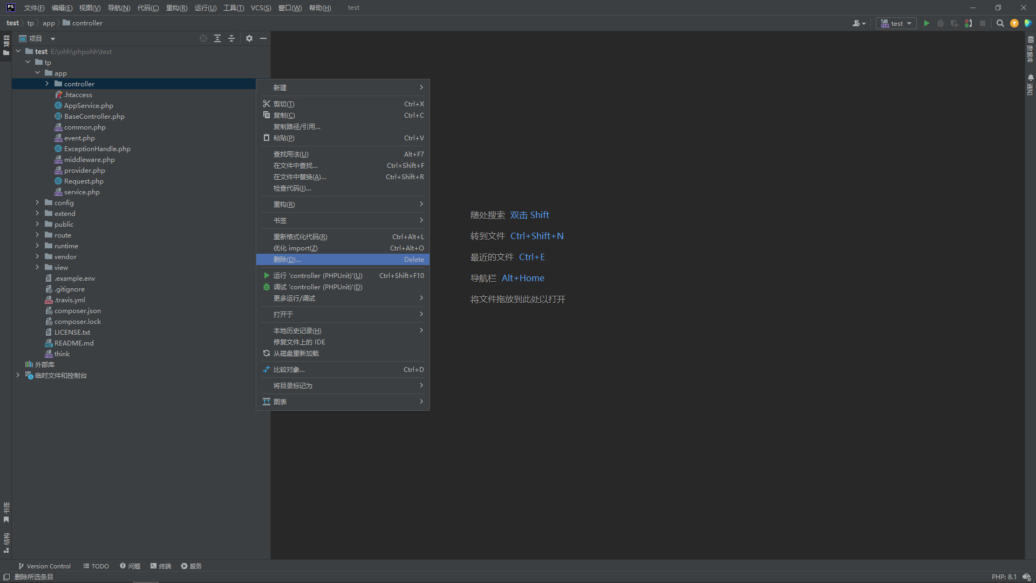Viewport: 1036px width, 583px height.
Task: Click Expand All icon in project panel
Action: click(217, 38)
